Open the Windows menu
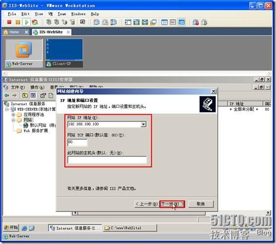The height and width of the screenshot is (244, 276). 78,14
